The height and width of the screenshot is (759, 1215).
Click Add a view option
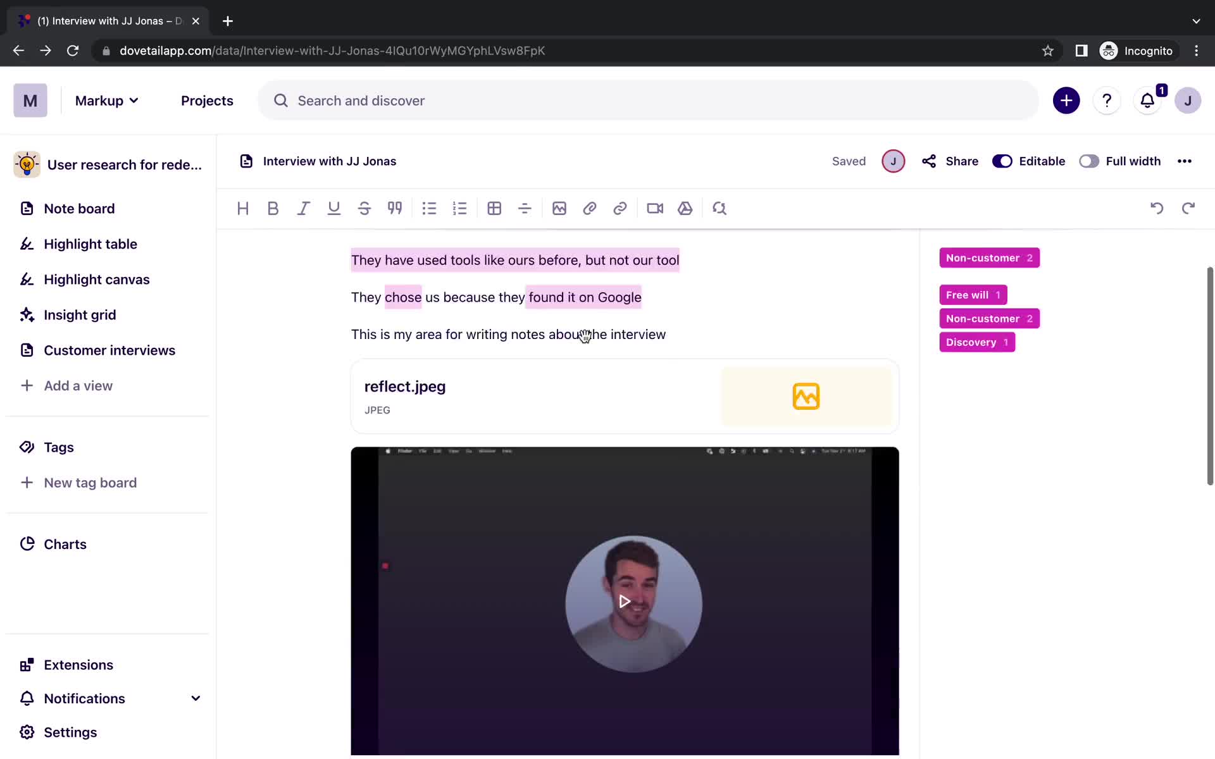78,385
